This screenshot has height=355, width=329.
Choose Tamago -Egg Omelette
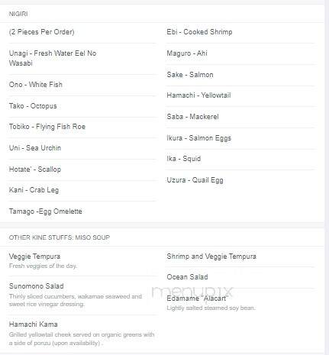tap(46, 211)
